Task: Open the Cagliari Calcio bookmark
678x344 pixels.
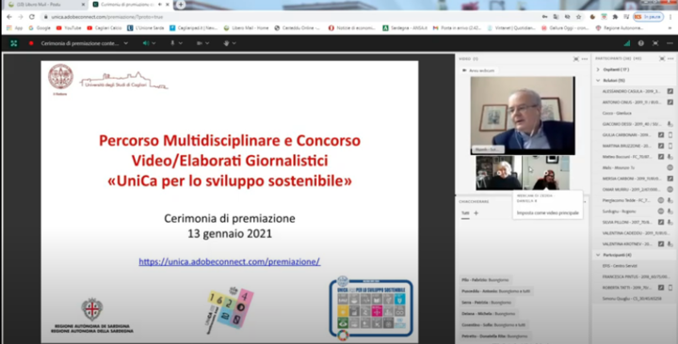Action: 105,28
